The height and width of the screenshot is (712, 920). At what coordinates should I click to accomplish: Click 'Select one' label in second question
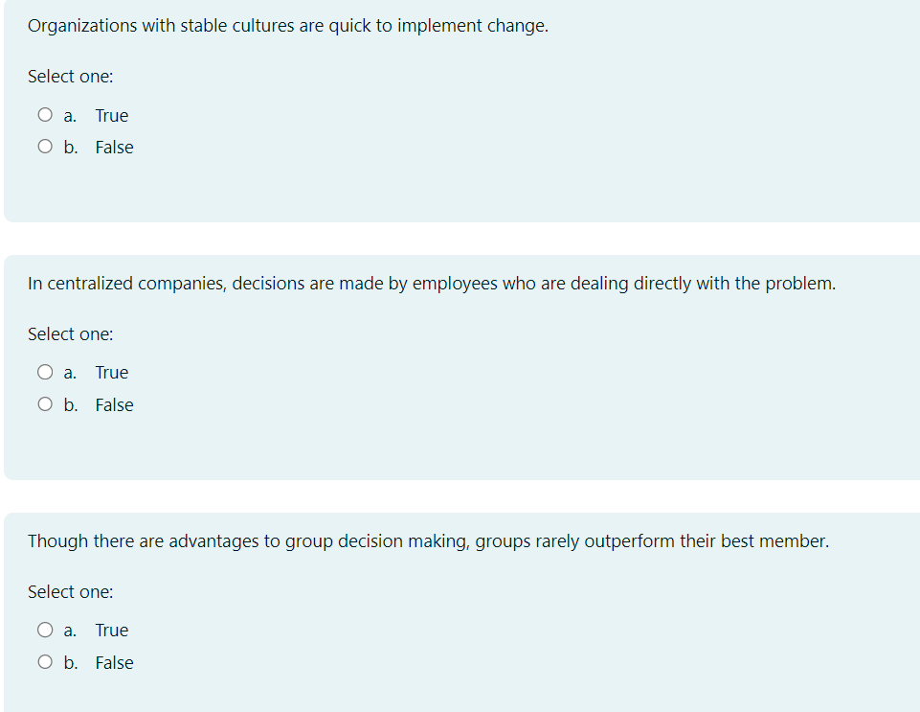70,333
